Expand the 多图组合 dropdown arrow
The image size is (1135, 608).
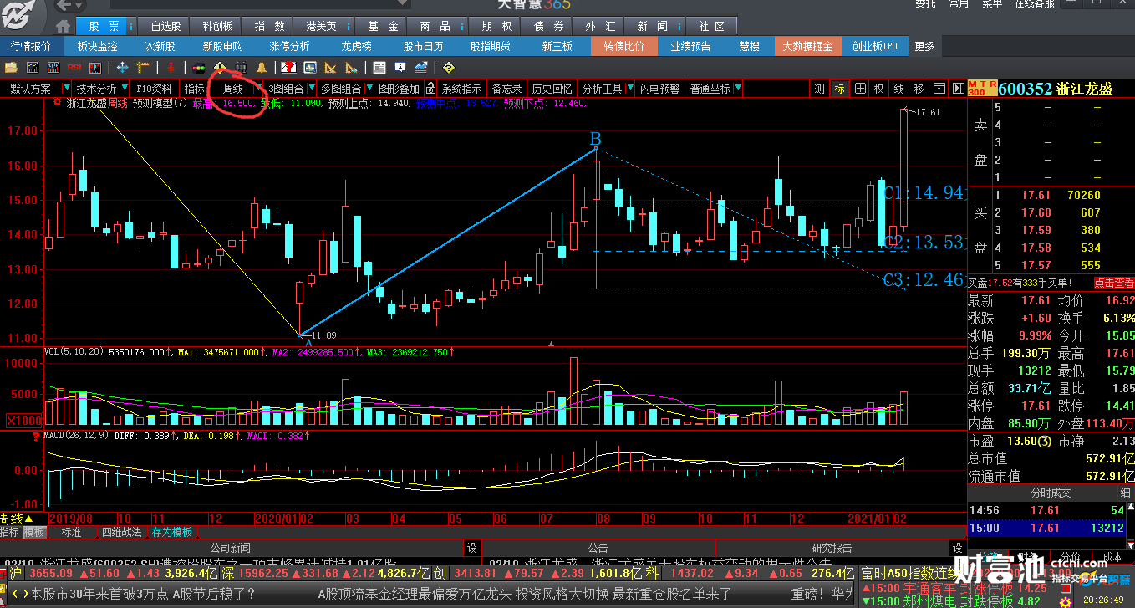coord(369,88)
